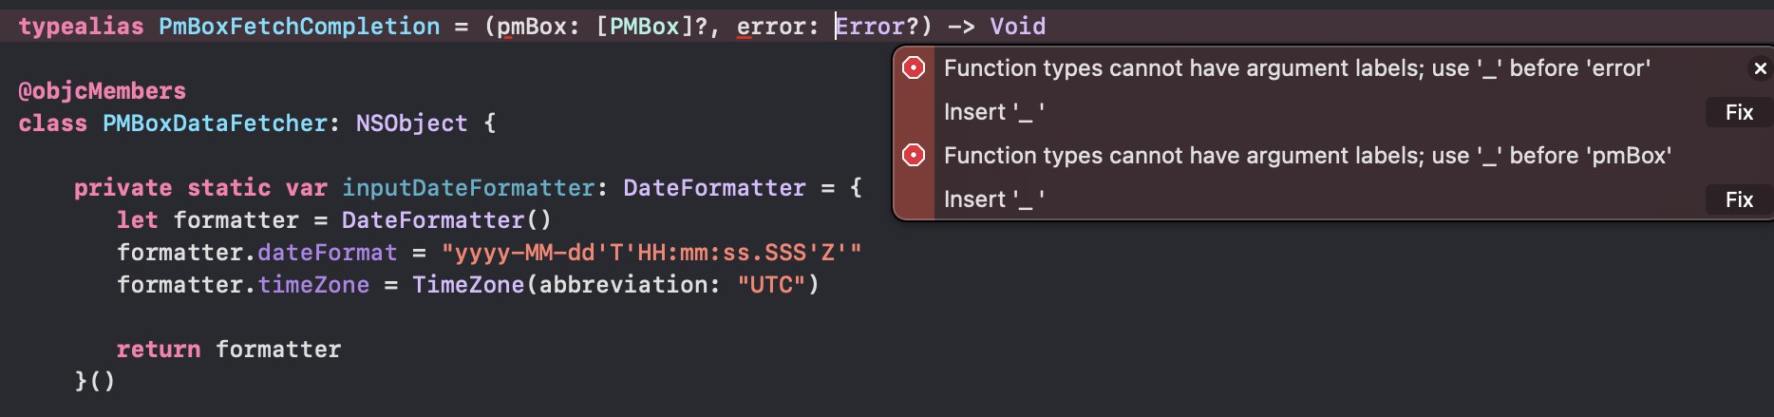This screenshot has height=417, width=1774.
Task: Click the error icon for the 'pmBox' label issue
Action: (914, 155)
